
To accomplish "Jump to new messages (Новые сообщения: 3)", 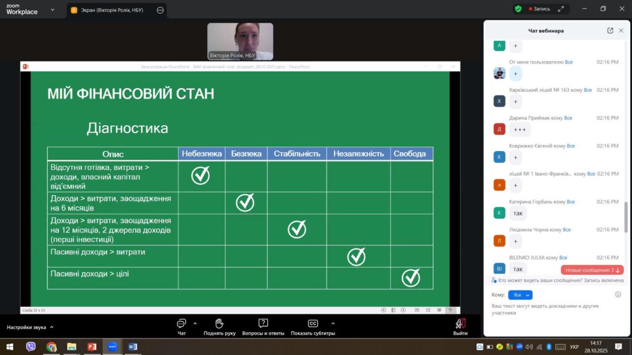I will (x=592, y=270).
